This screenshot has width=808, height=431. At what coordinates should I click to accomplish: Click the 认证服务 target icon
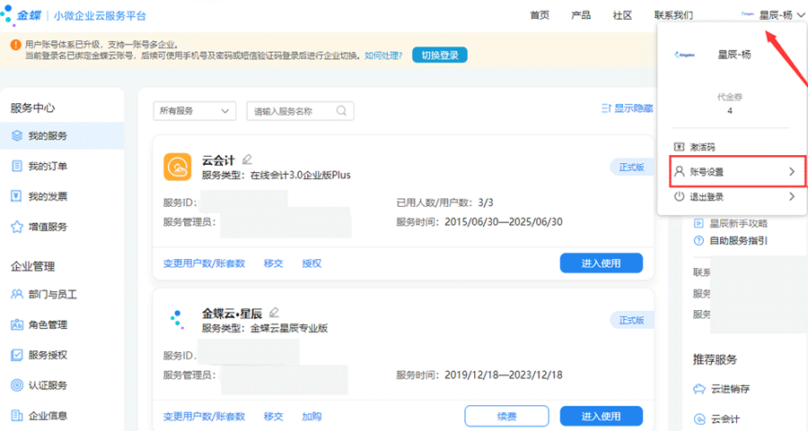point(17,385)
